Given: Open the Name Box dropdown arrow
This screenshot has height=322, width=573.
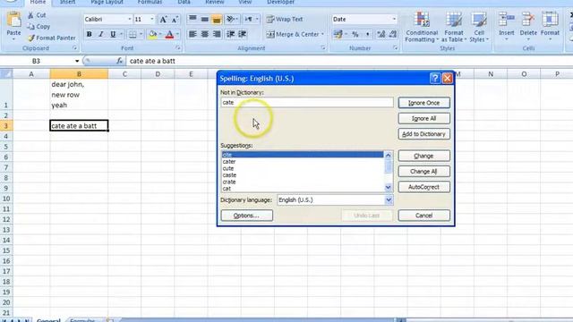Looking at the screenshot, I should [77, 61].
